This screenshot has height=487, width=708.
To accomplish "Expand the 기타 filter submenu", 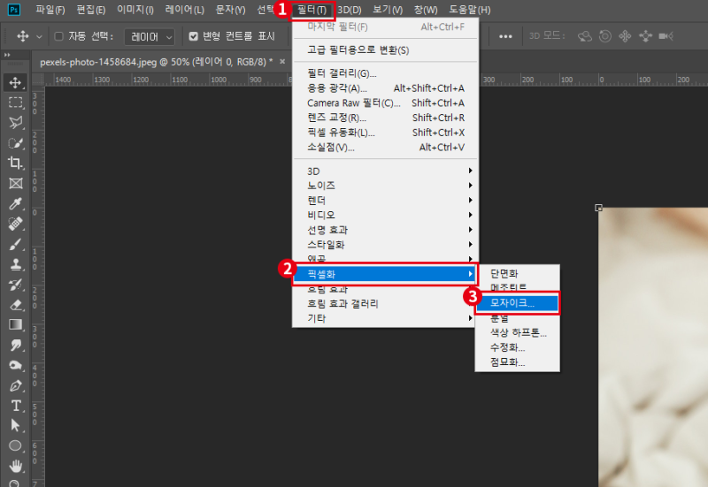I will (385, 318).
